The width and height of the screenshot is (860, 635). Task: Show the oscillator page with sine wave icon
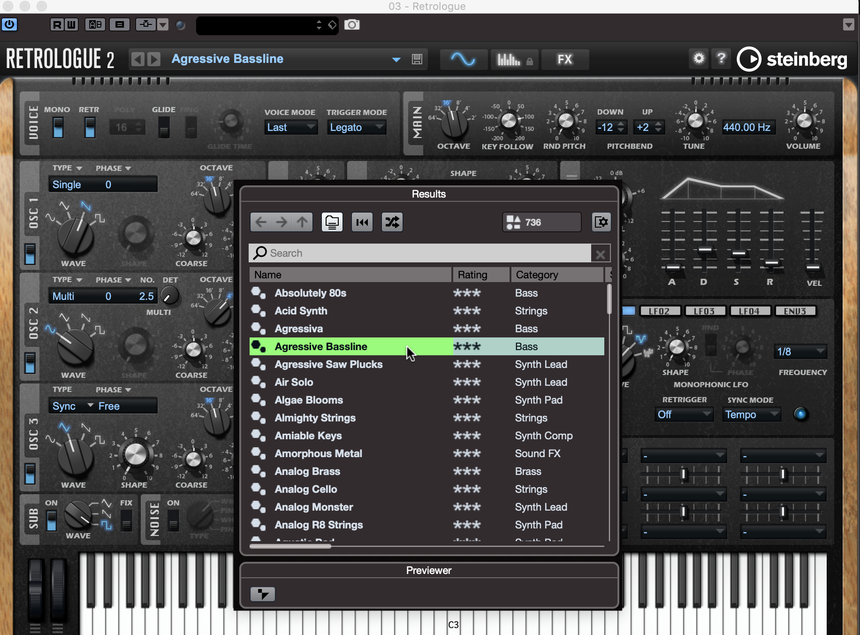pyautogui.click(x=463, y=59)
